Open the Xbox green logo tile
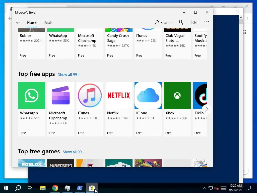This screenshot has width=257, height=193. coord(177,95)
